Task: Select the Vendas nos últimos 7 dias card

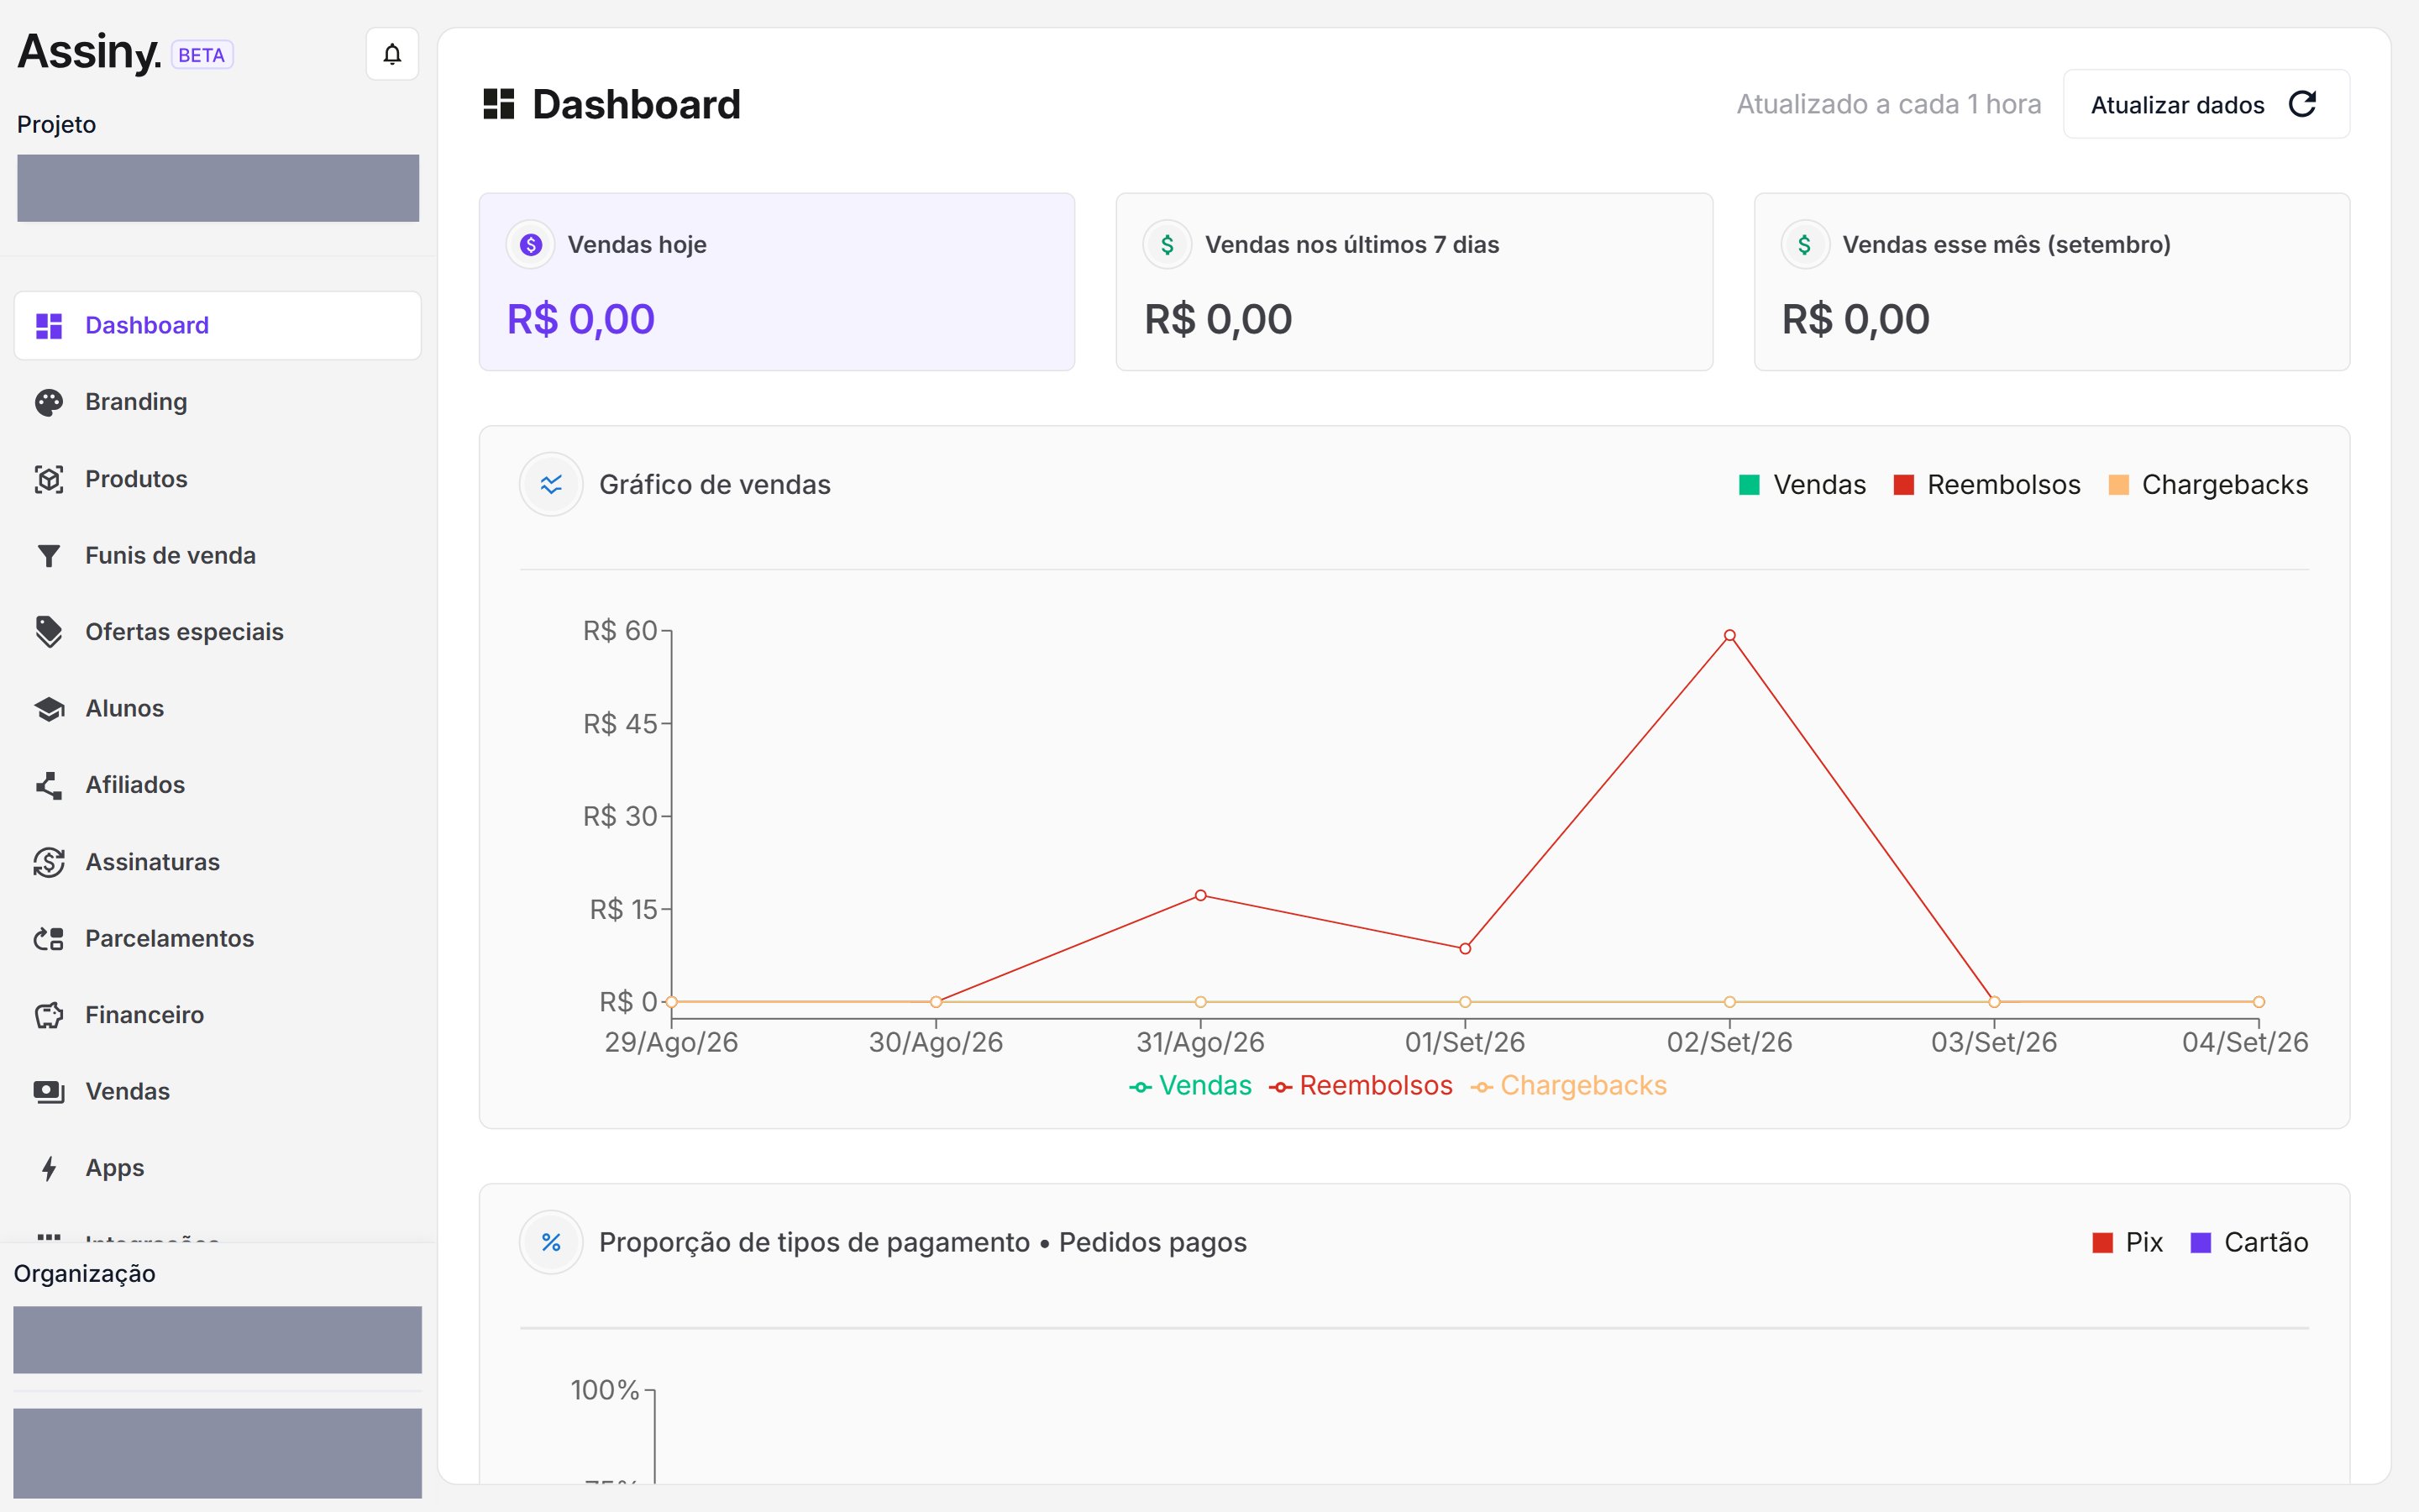Action: click(1414, 282)
